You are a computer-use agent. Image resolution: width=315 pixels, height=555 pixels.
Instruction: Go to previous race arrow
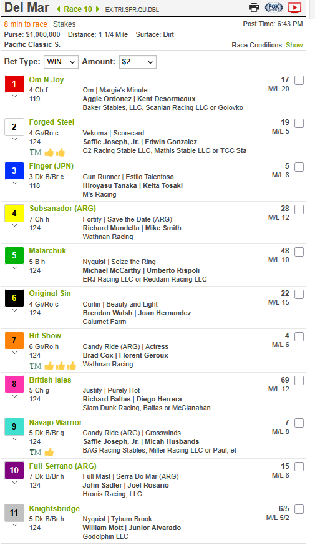coord(59,9)
